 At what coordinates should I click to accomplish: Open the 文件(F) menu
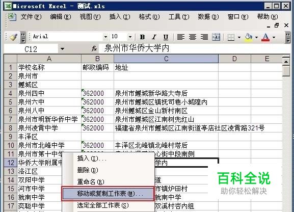[x=31, y=17]
